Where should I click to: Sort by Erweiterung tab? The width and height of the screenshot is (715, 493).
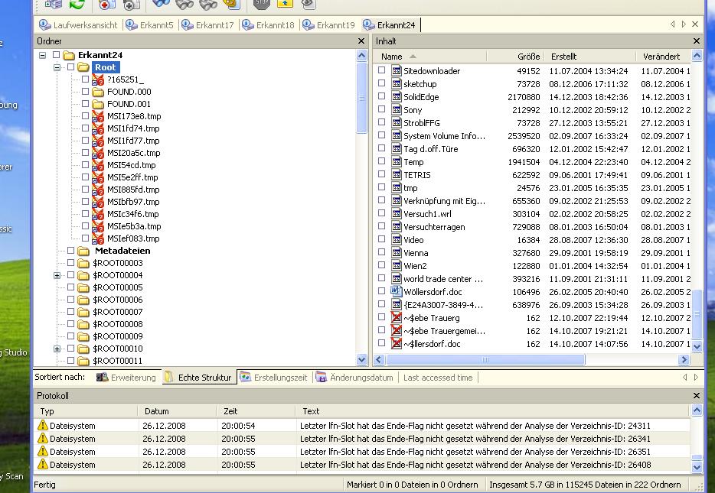click(127, 378)
